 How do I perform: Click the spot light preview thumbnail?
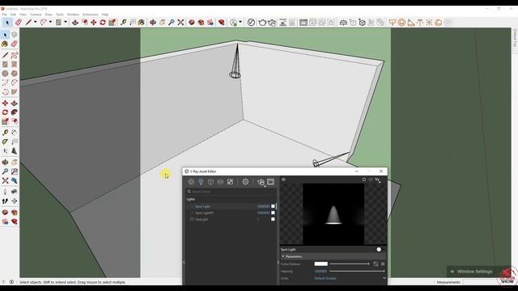[333, 214]
